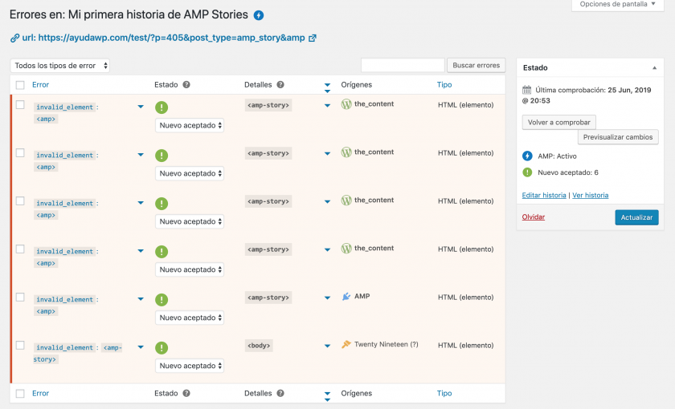The image size is (675, 409).
Task: Click the help icon next to the Estado column header
Action: click(x=186, y=84)
